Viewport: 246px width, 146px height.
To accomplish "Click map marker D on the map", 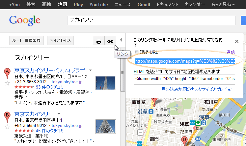I will tap(184, 141).
